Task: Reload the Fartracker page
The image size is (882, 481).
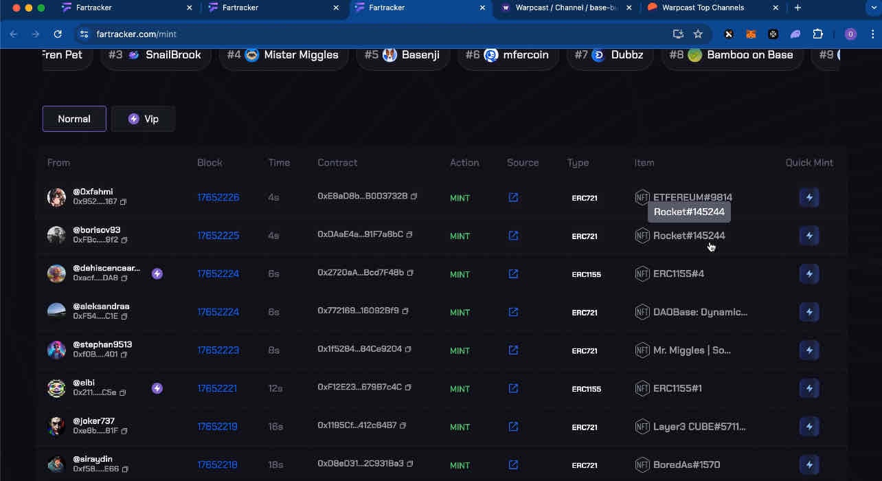Action: coord(58,34)
